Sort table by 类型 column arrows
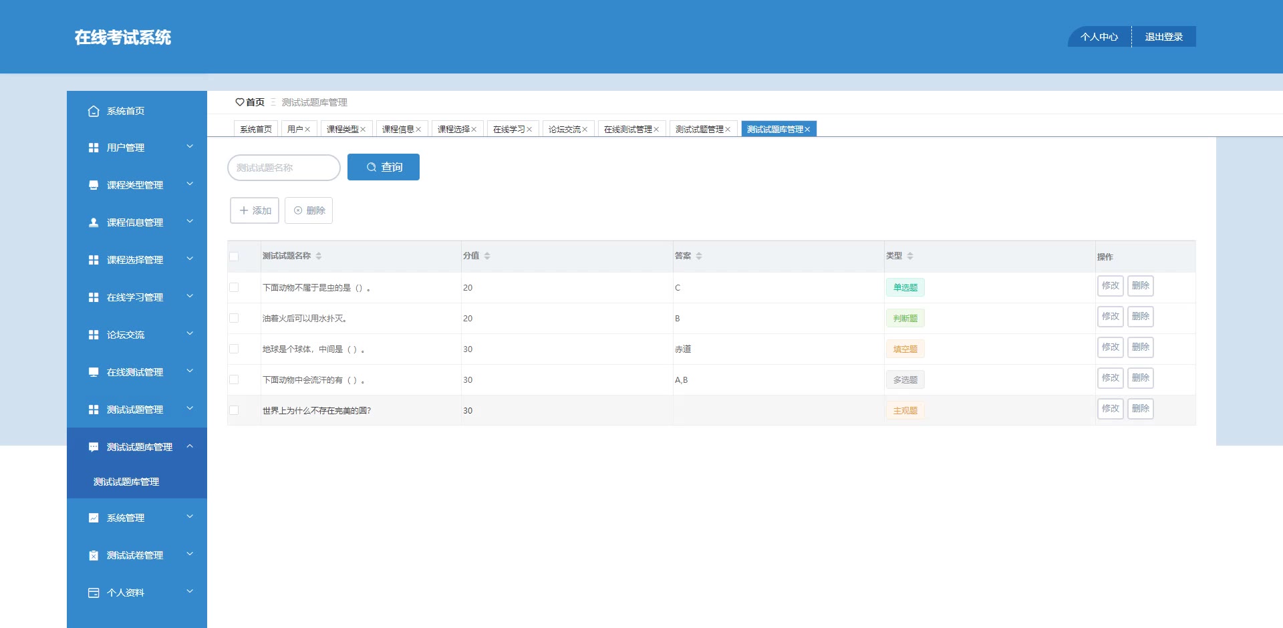 tap(910, 256)
